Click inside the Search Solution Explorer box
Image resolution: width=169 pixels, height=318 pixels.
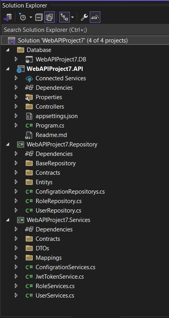tap(85, 30)
